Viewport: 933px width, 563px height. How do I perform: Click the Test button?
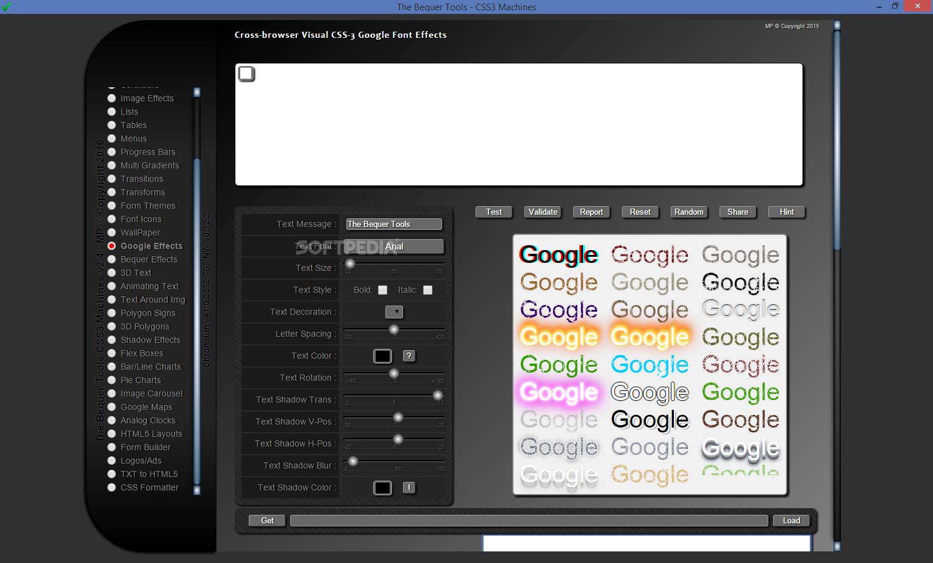coord(494,212)
